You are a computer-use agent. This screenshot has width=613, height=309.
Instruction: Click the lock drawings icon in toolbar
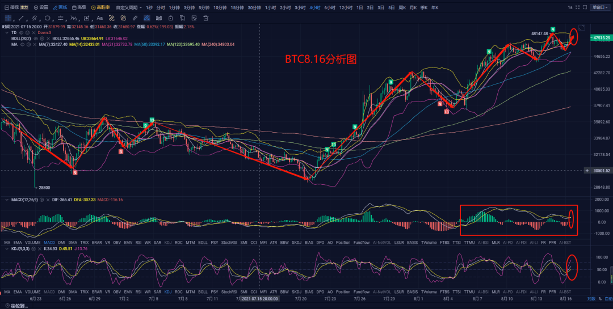tap(170, 18)
